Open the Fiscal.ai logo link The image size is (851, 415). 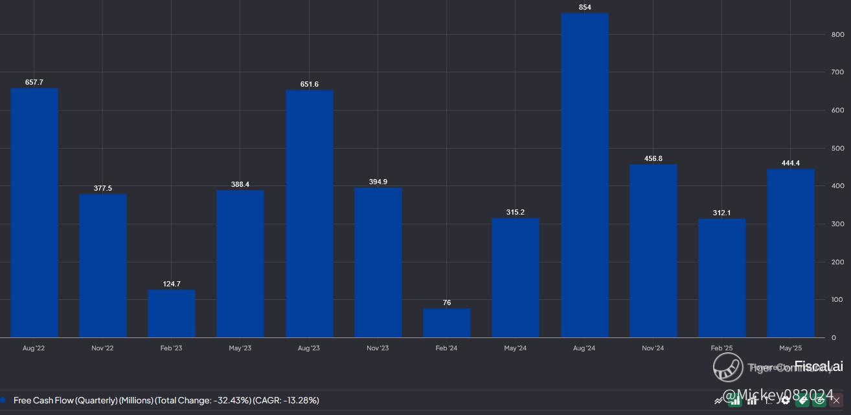(819, 367)
